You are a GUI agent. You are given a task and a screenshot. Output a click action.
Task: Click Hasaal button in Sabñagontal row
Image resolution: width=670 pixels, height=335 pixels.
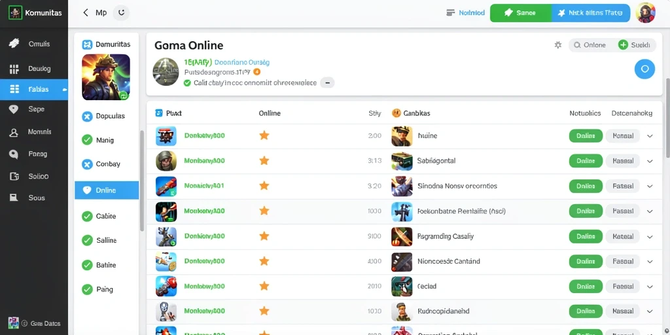click(623, 161)
